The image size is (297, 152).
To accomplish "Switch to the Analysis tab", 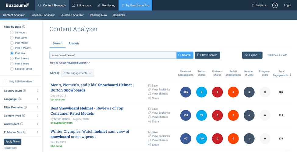I will coord(74,43).
